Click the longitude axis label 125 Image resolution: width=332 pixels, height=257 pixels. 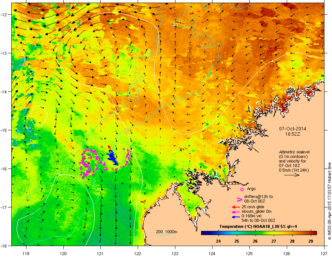click(249, 253)
